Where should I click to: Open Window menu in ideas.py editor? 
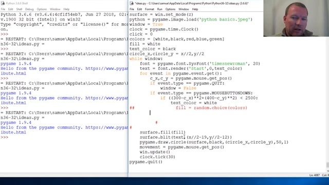click(x=184, y=9)
